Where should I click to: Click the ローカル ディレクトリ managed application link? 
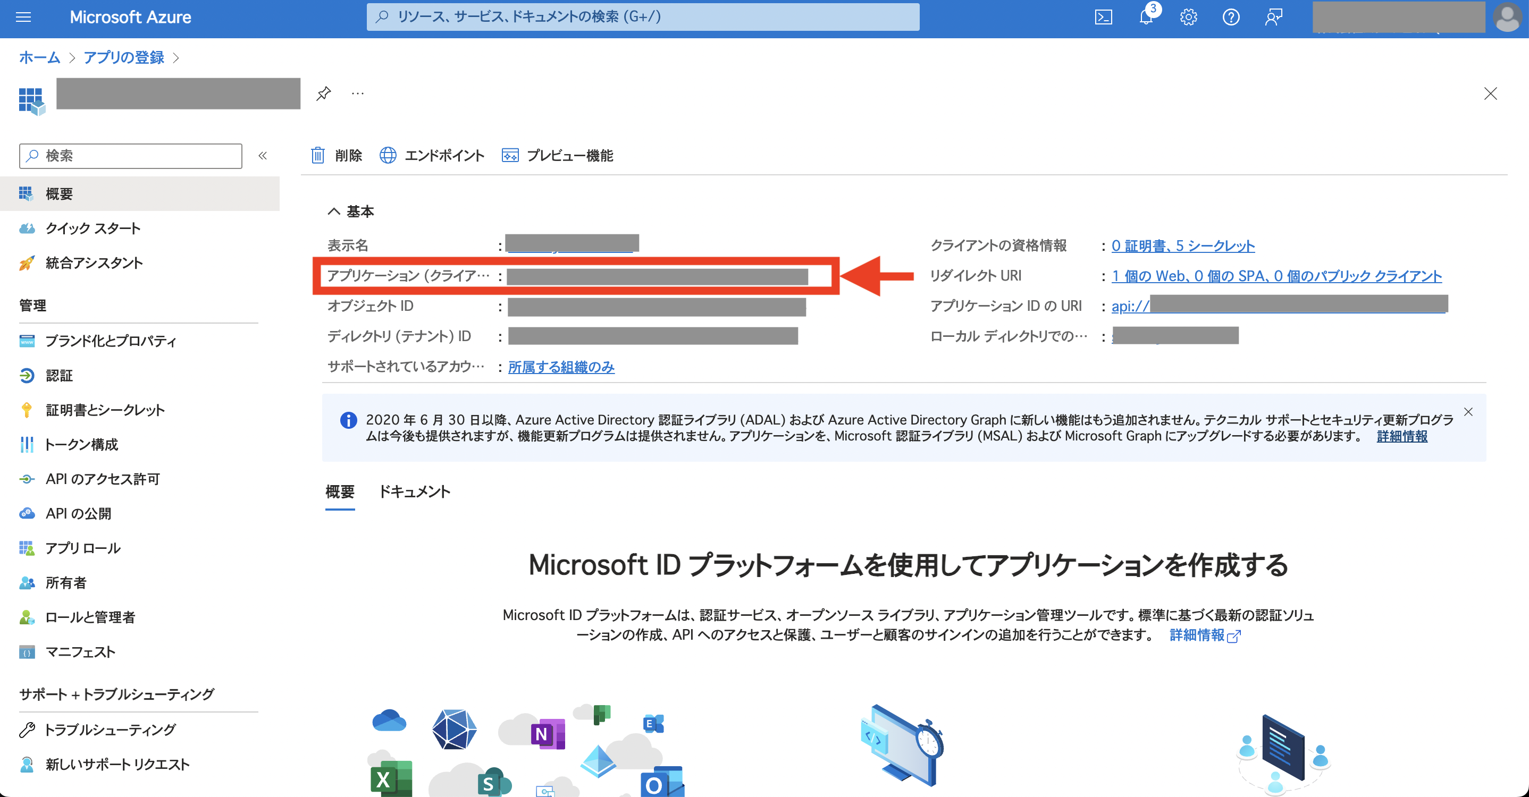(x=1175, y=336)
